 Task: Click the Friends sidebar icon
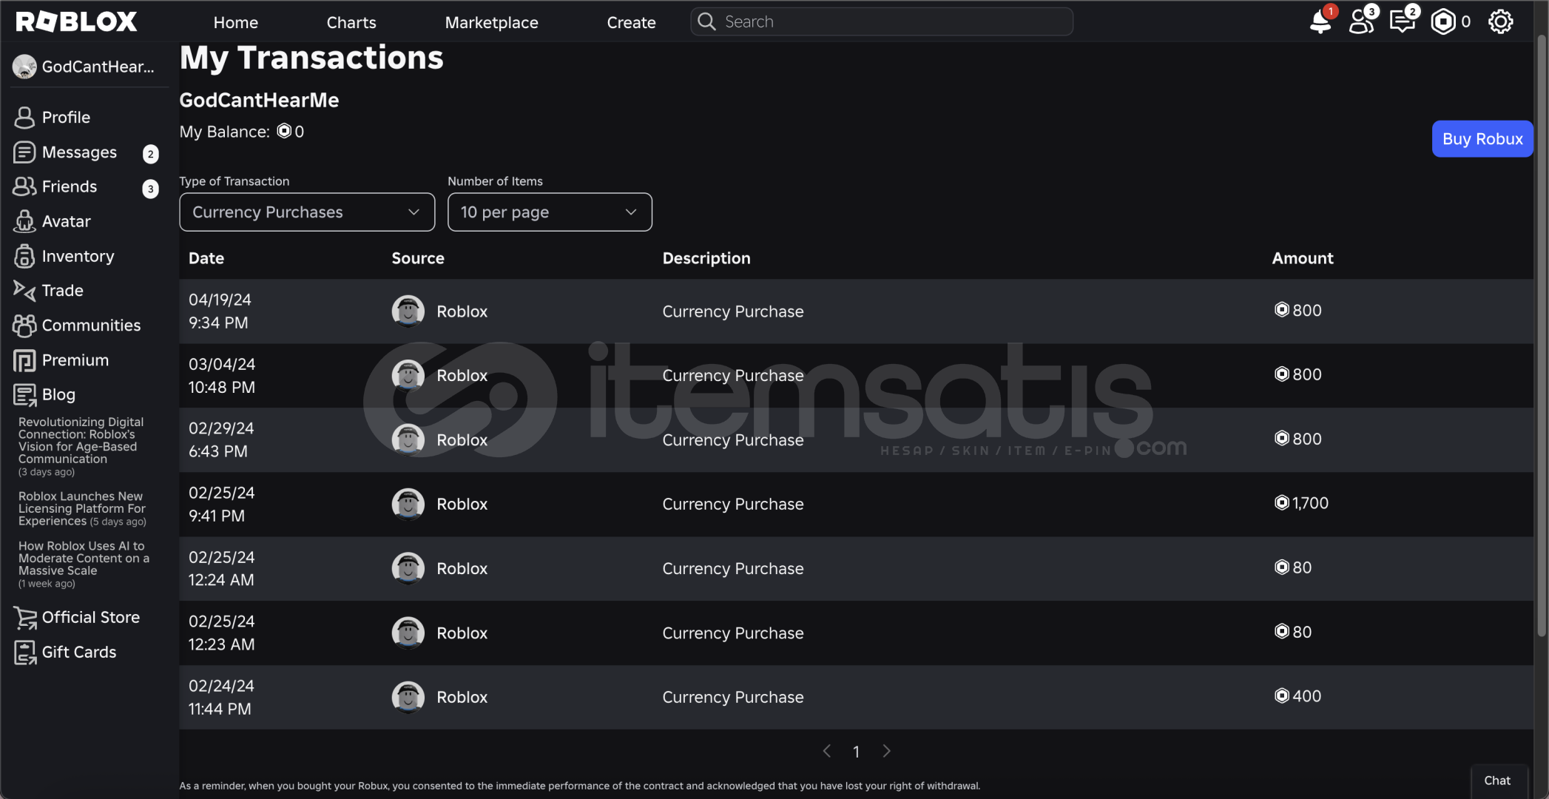[24, 186]
